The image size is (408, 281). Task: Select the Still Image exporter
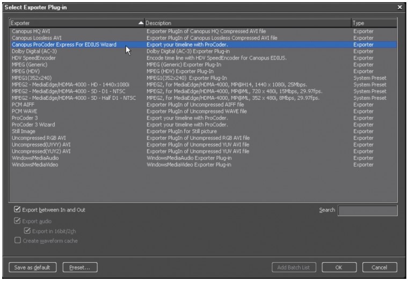point(203,131)
